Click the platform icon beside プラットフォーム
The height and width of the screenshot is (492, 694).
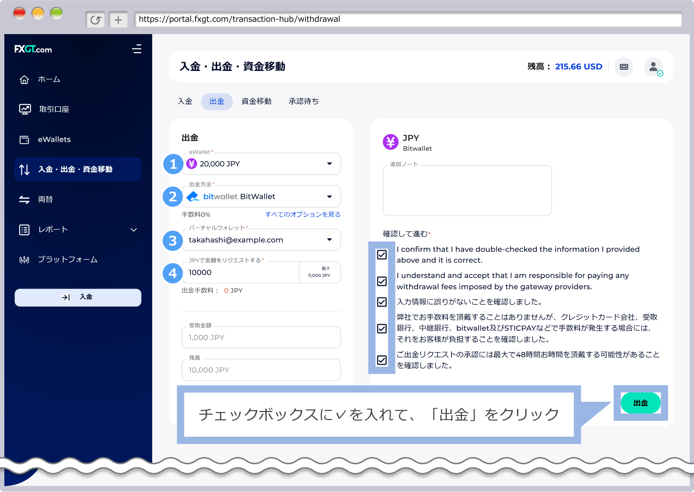tap(24, 260)
